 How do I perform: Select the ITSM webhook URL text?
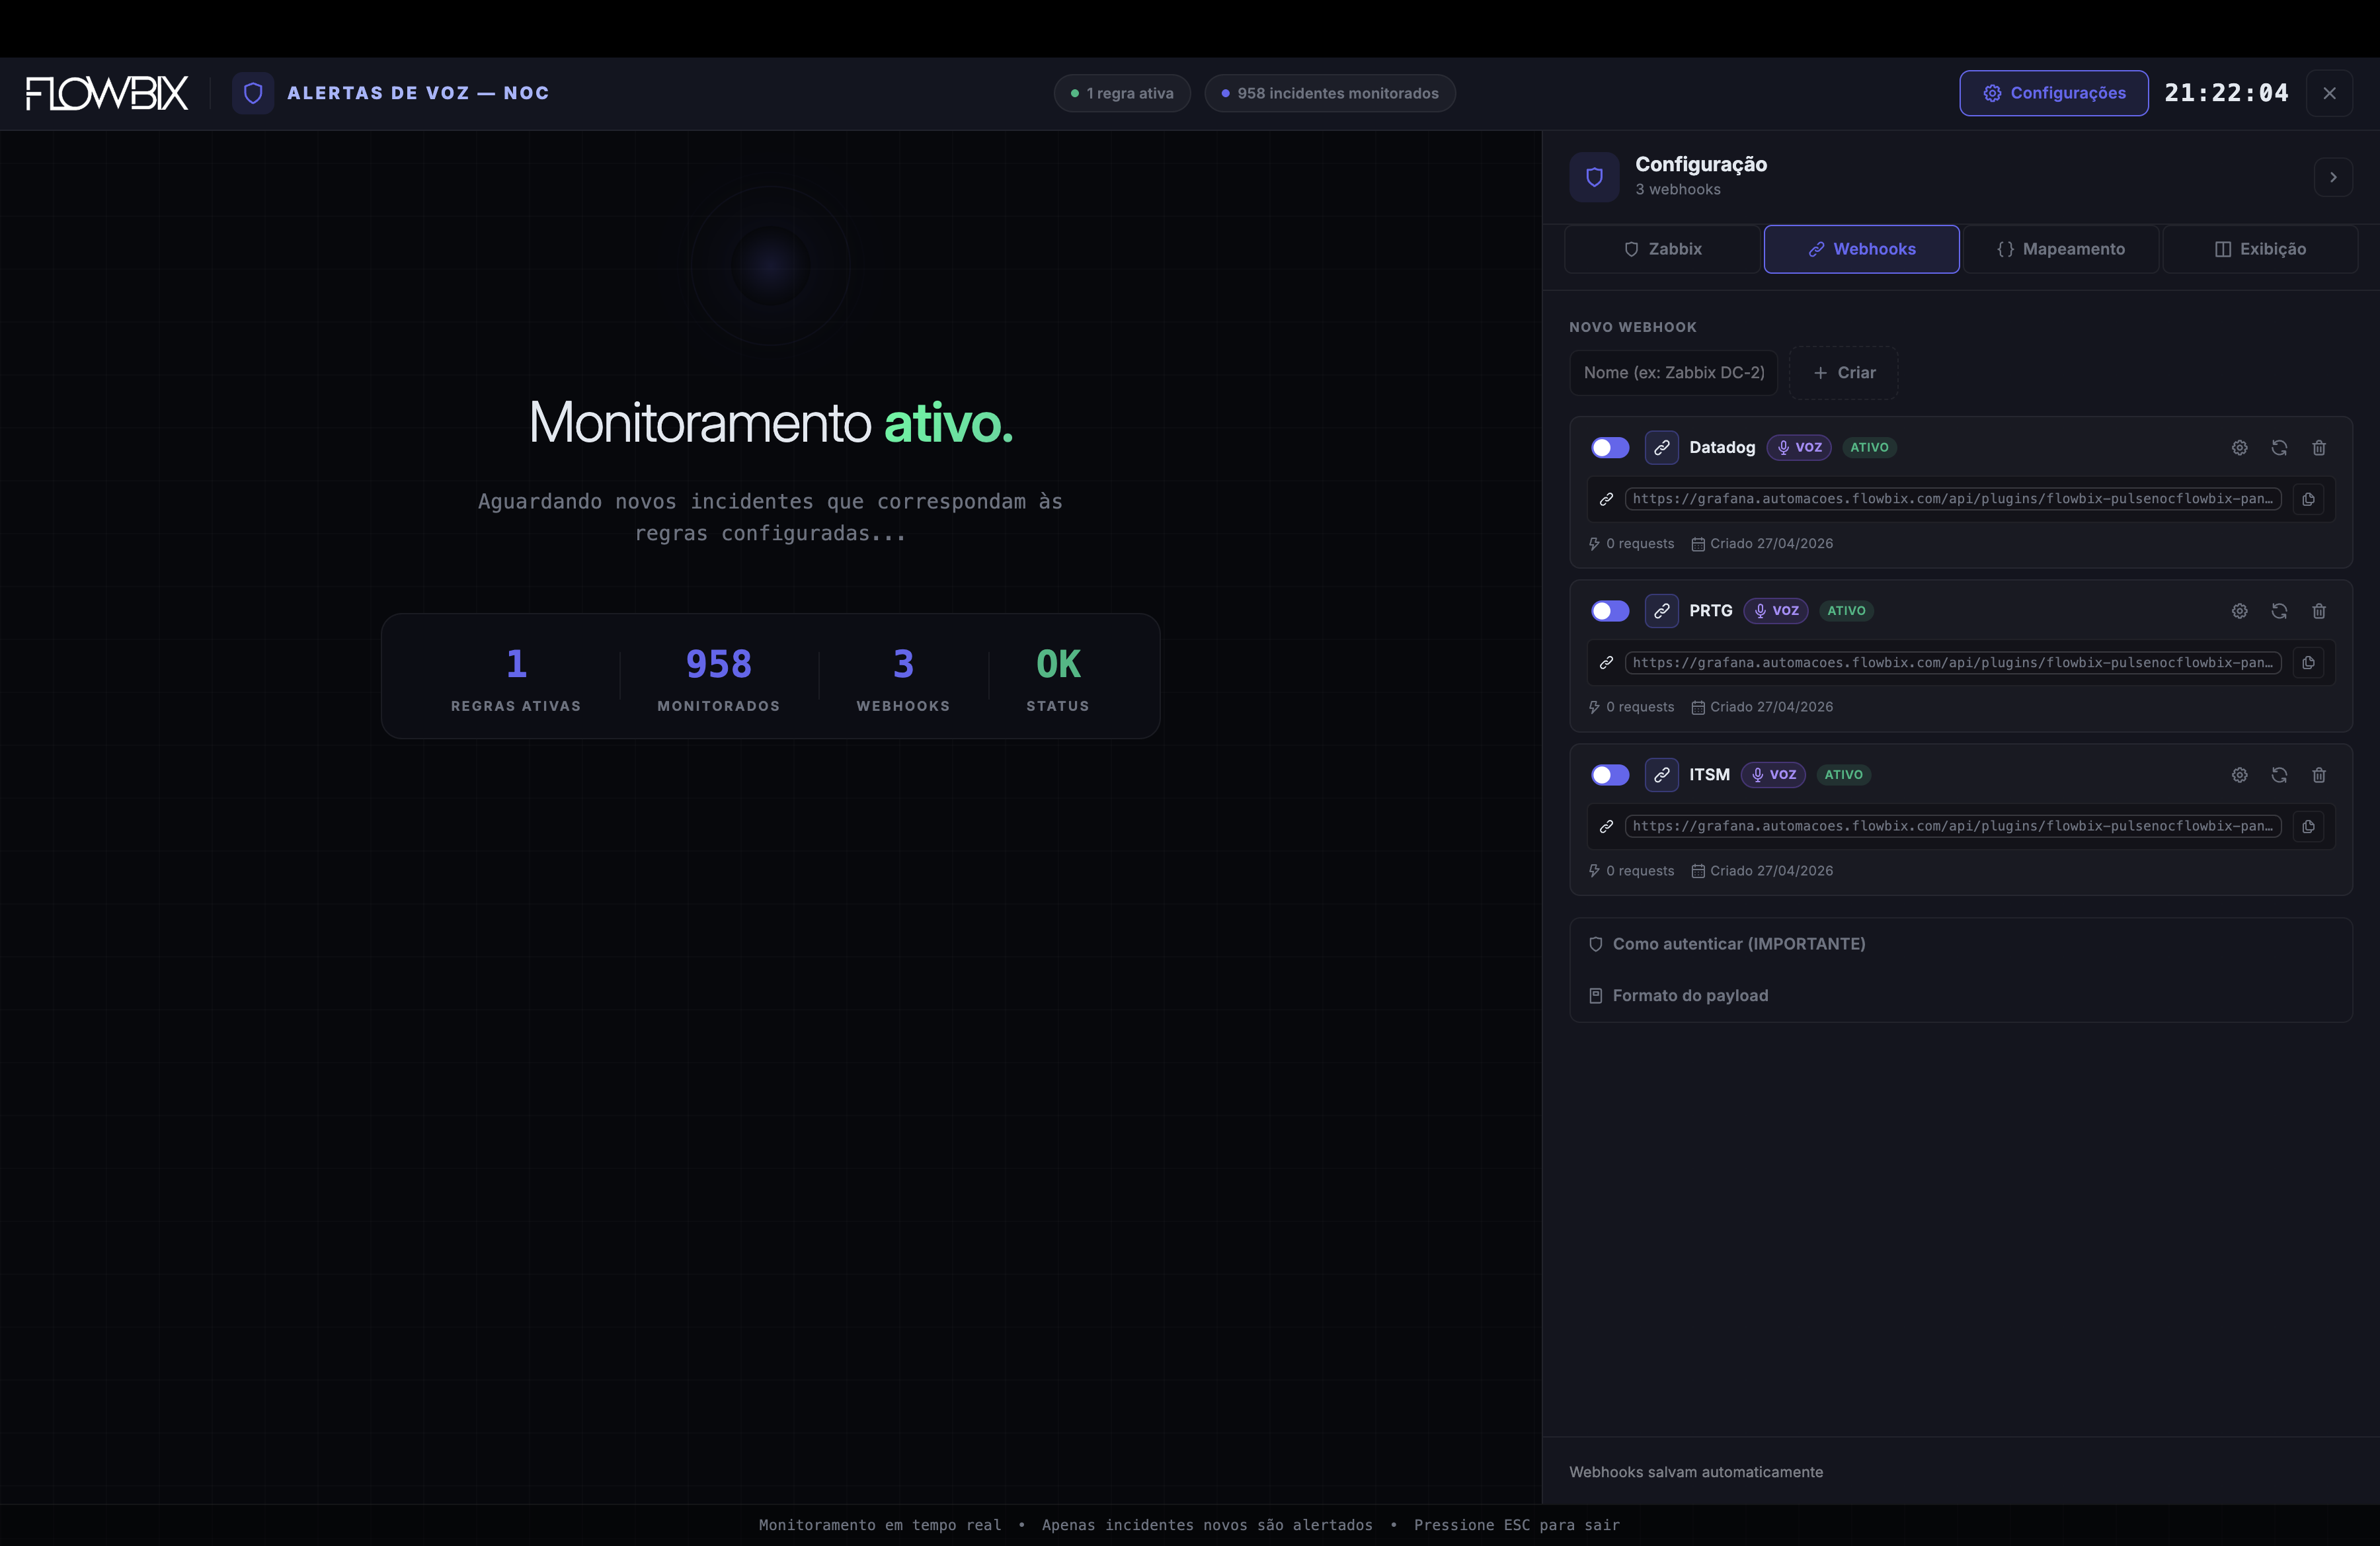pyautogui.click(x=1952, y=827)
